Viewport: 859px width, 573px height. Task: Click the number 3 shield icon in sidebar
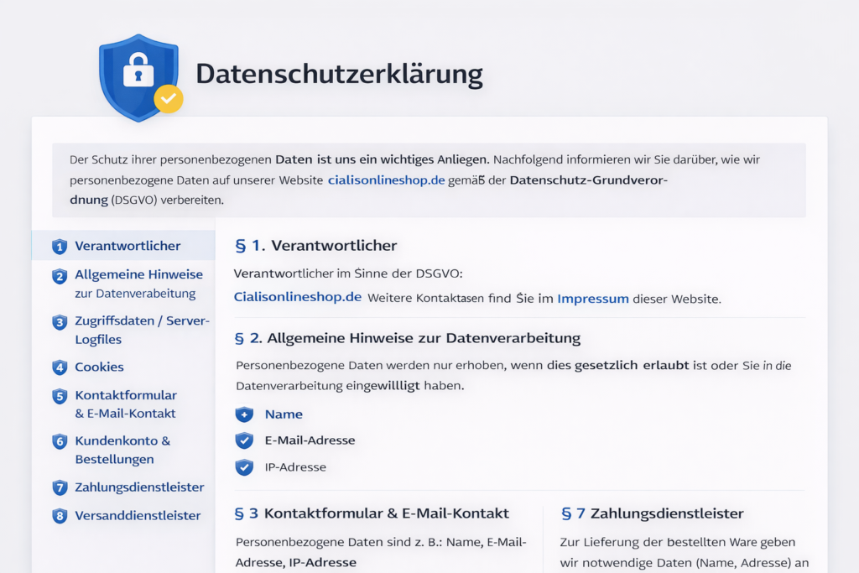(x=59, y=322)
